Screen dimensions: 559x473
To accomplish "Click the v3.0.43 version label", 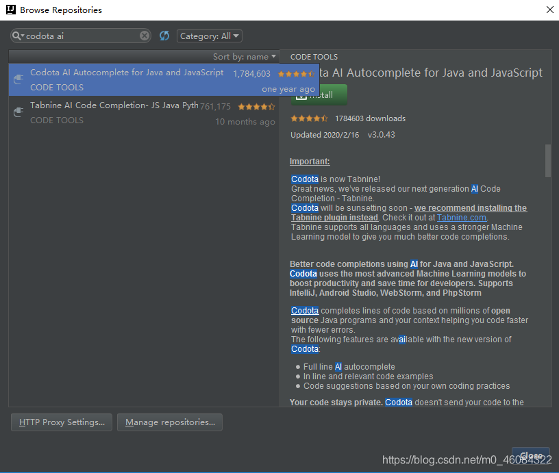I will click(x=381, y=135).
